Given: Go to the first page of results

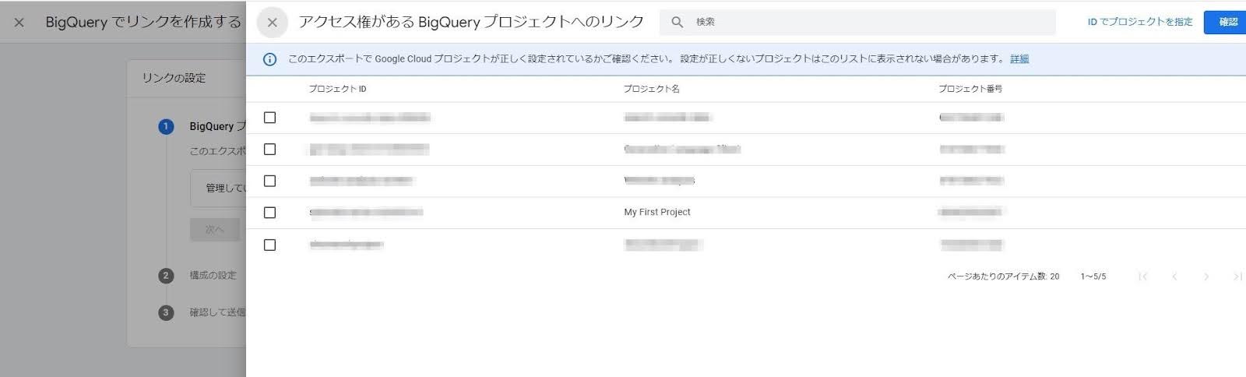Looking at the screenshot, I should click(x=1142, y=277).
